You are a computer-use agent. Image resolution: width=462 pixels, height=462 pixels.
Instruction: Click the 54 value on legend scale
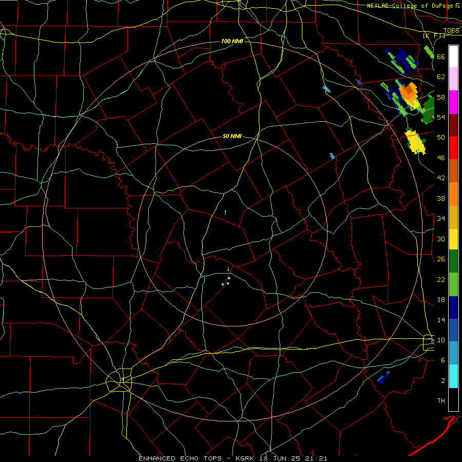click(441, 117)
